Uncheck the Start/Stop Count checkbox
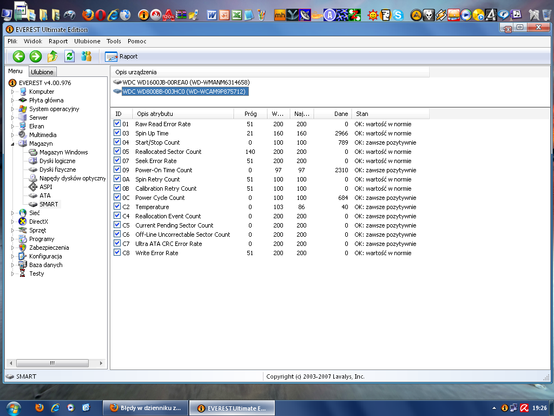 [117, 142]
